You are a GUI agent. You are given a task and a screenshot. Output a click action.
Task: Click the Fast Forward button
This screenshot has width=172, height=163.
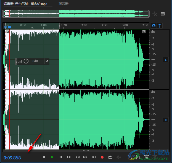pyautogui.click(x=85, y=157)
